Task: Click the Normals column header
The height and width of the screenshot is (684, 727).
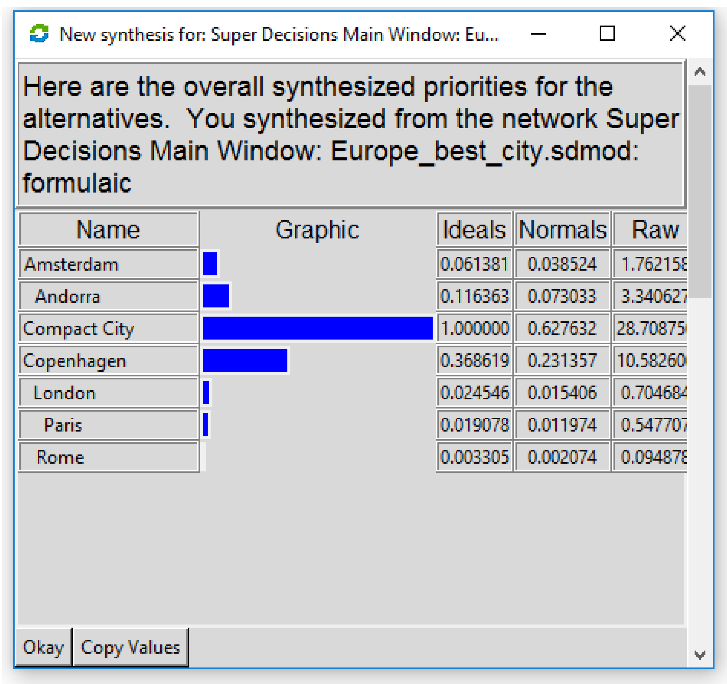Action: [x=562, y=230]
